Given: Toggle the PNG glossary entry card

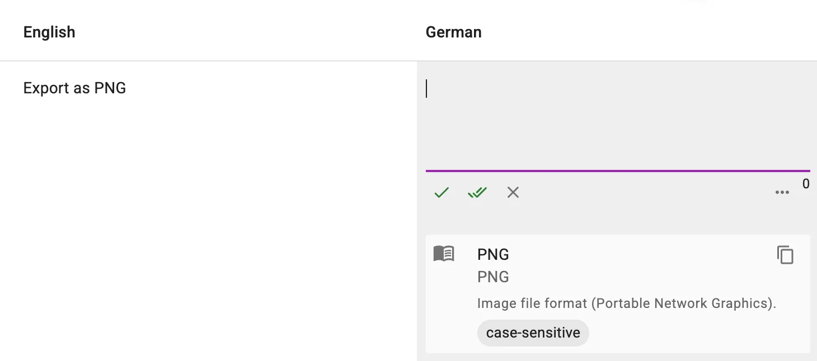Looking at the screenshot, I should click(618, 293).
